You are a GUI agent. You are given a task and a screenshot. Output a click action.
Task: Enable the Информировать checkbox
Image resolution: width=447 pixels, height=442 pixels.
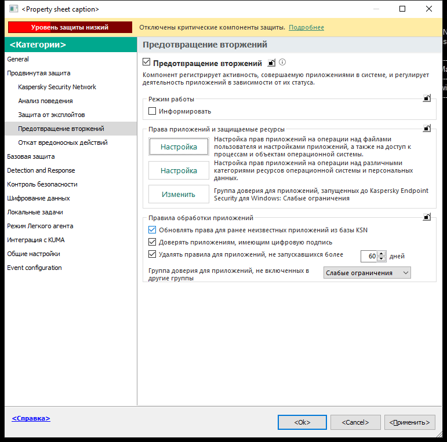tap(152, 111)
